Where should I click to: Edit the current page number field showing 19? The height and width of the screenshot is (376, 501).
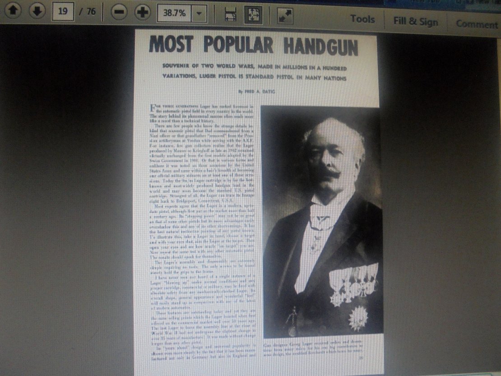[x=63, y=12]
